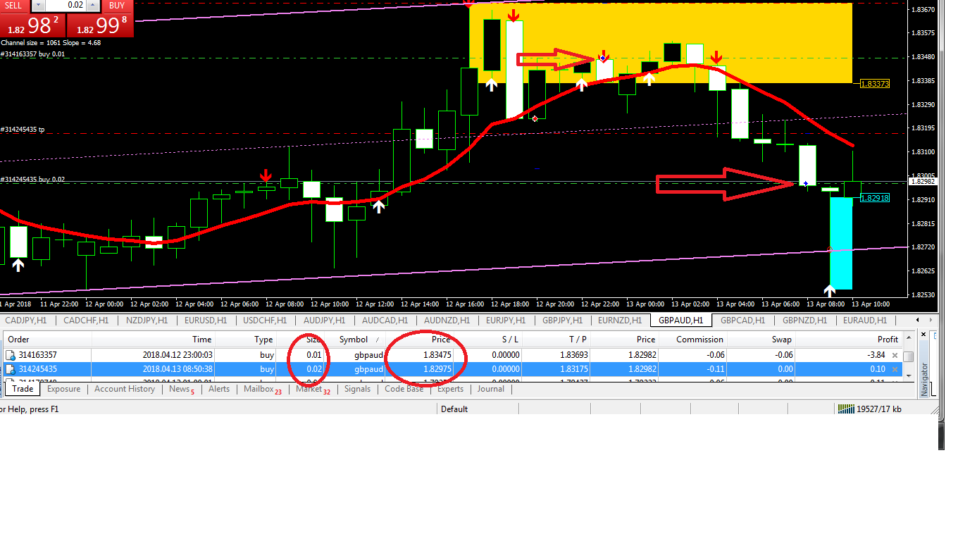The height and width of the screenshot is (541, 958).
Task: Close order 314163357 with its X icon
Action: pos(895,356)
